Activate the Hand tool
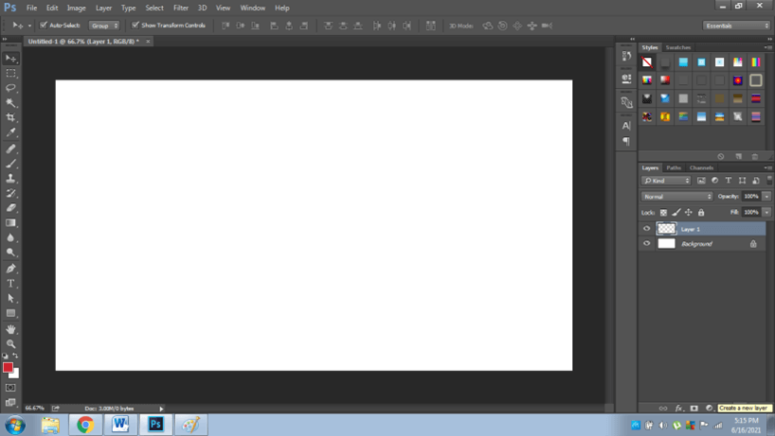 point(11,329)
